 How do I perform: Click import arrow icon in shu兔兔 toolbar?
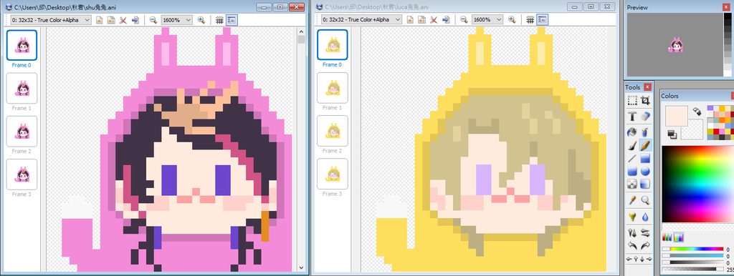tap(135, 19)
